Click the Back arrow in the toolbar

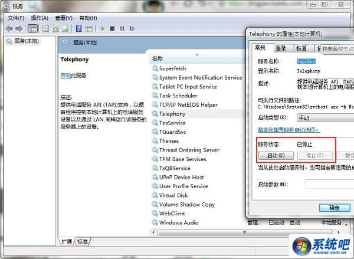coord(9,28)
